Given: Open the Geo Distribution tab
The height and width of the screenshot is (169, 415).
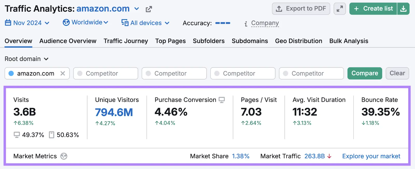Looking at the screenshot, I should coord(299,41).
